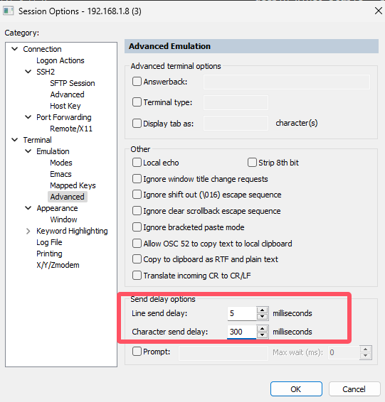Collapse the Port Forwarding node
The height and width of the screenshot is (402, 385).
[x=28, y=117]
